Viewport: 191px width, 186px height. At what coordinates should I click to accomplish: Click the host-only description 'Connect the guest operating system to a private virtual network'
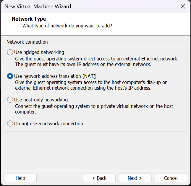tap(94, 109)
